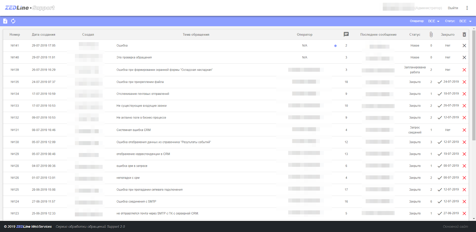Click the message count column icon
This screenshot has width=476, height=232.
[346, 34]
